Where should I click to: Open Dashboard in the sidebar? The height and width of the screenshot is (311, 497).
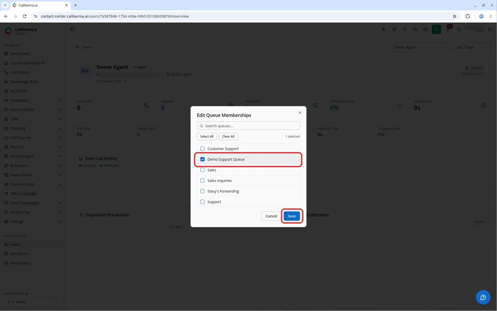[x=20, y=54]
